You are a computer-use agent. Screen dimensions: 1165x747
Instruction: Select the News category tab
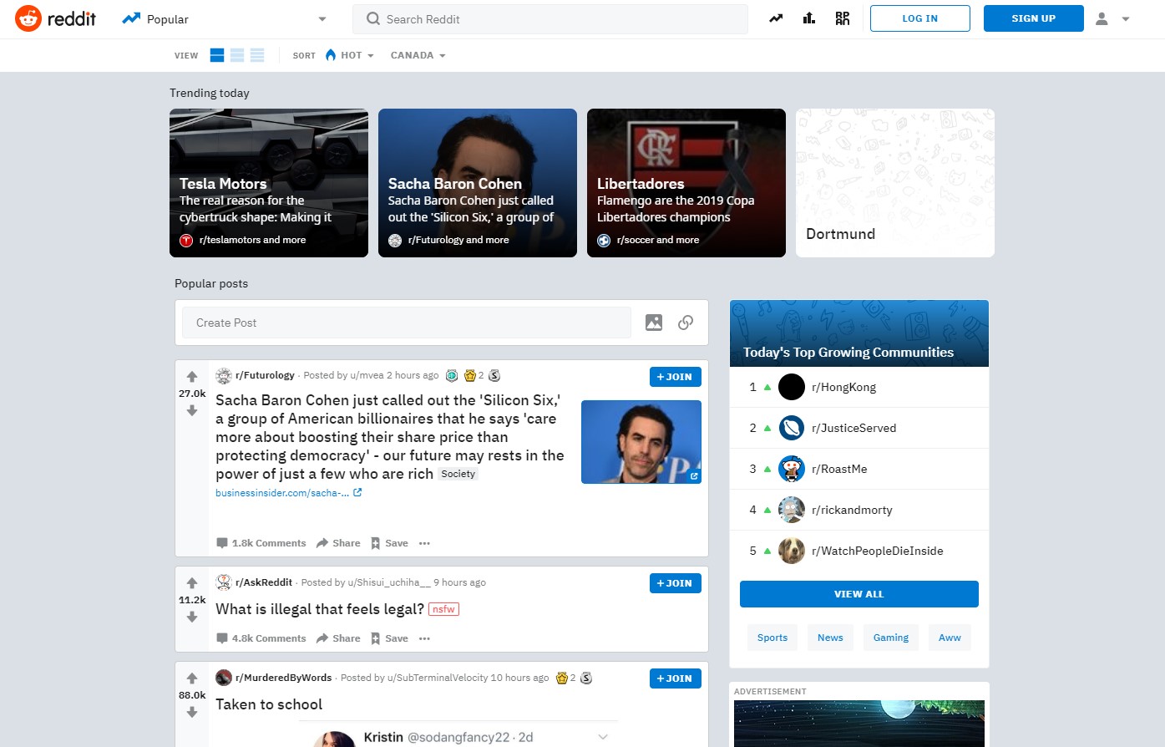(x=830, y=638)
